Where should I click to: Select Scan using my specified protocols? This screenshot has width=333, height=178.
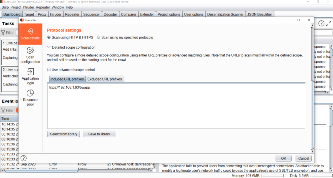tap(99, 37)
